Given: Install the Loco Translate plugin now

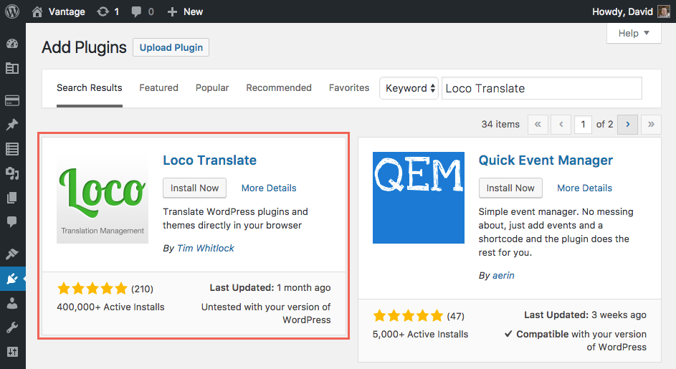Looking at the screenshot, I should pyautogui.click(x=194, y=188).
